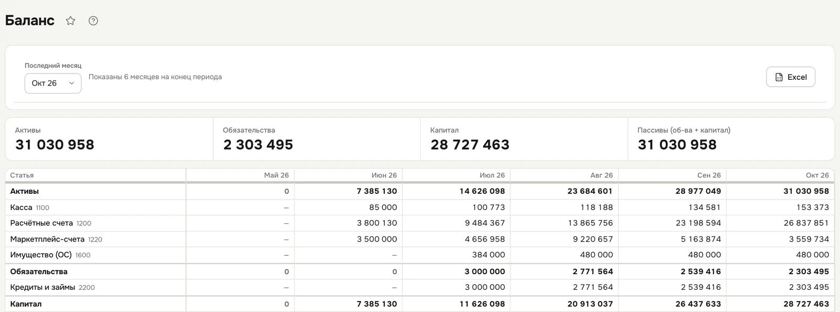Click the Окт 26 Активы value 31 030 958
Viewport: 840px width, 312px height.
tap(806, 191)
